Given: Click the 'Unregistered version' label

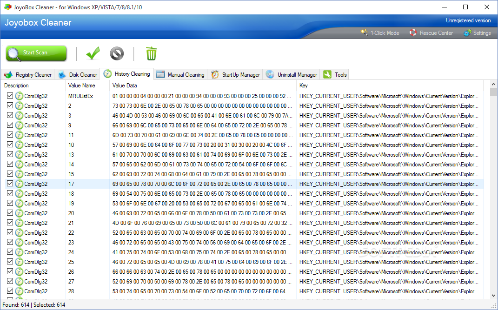Looking at the screenshot, I should point(468,20).
